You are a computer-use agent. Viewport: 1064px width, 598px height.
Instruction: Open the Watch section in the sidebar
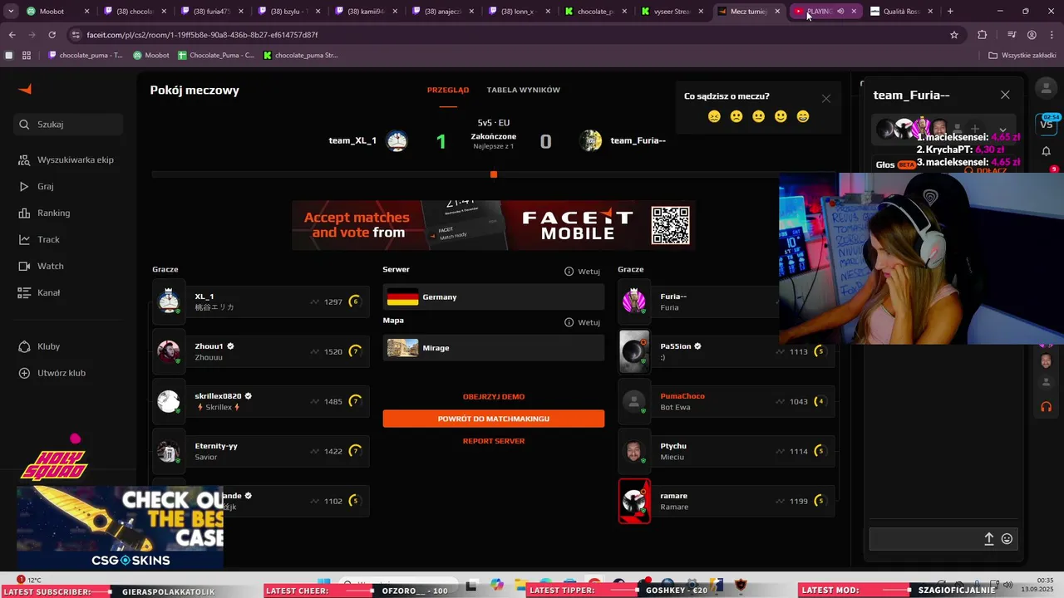coord(42,266)
